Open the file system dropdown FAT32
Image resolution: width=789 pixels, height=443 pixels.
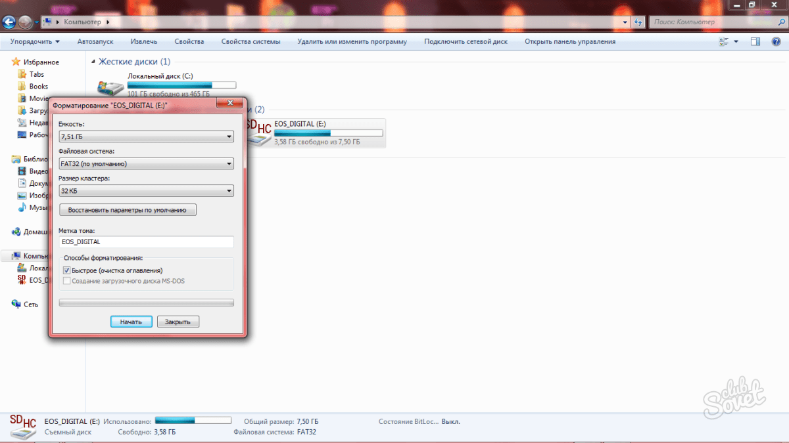coord(146,164)
